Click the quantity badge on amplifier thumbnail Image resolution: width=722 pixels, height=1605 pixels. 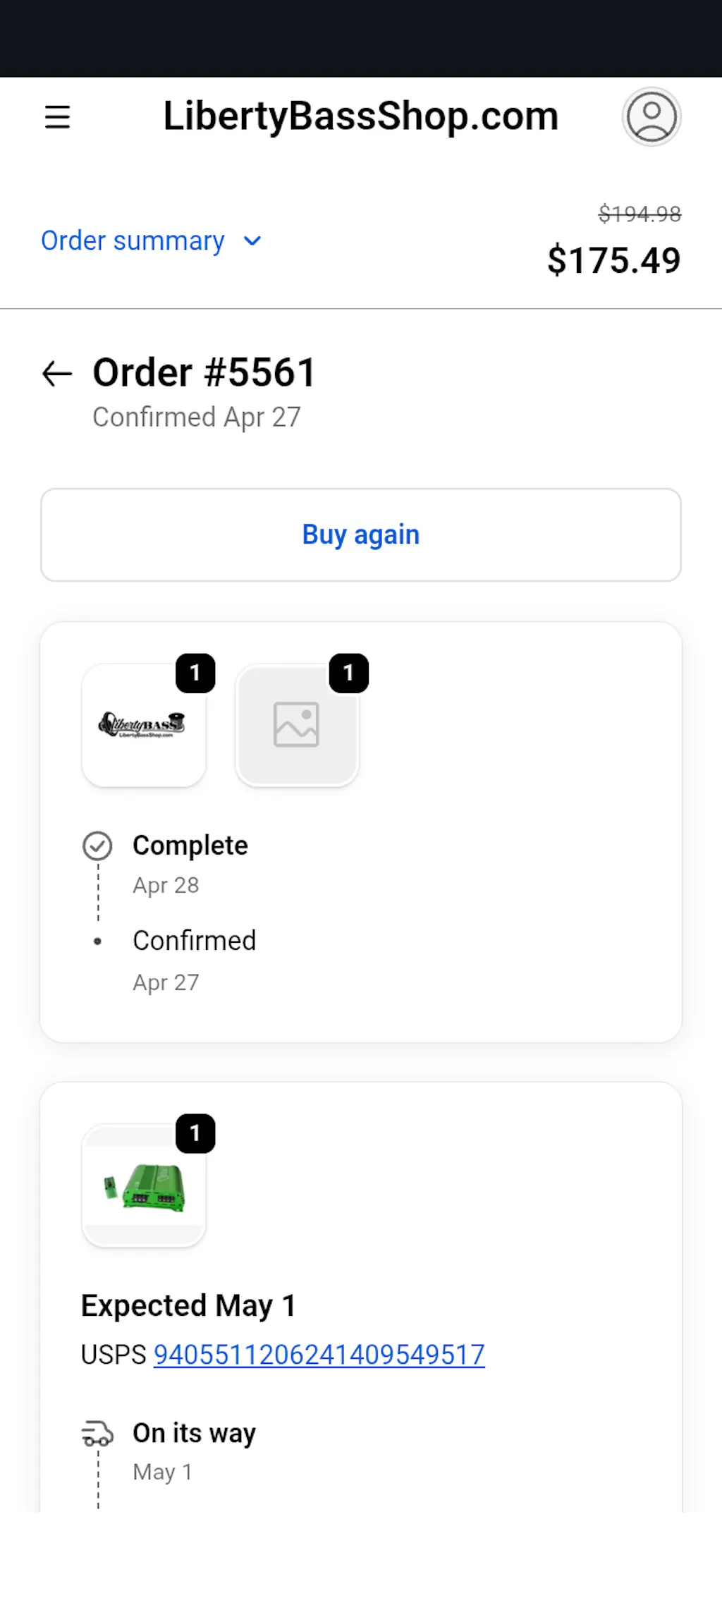tap(195, 1133)
